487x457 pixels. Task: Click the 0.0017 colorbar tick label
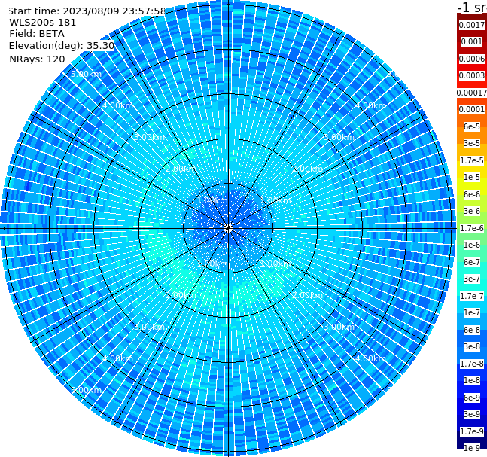click(472, 25)
